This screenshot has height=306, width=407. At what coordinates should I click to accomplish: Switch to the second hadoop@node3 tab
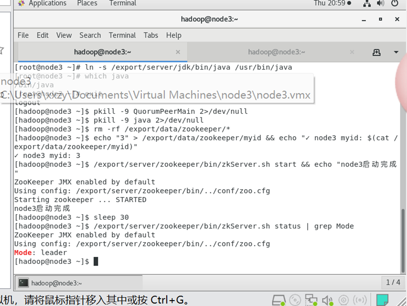pos(276,52)
